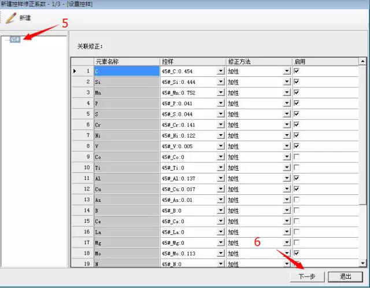The image size is (370, 288).
Task: Click the scrollbar up arrow of table
Action: [x=362, y=61]
